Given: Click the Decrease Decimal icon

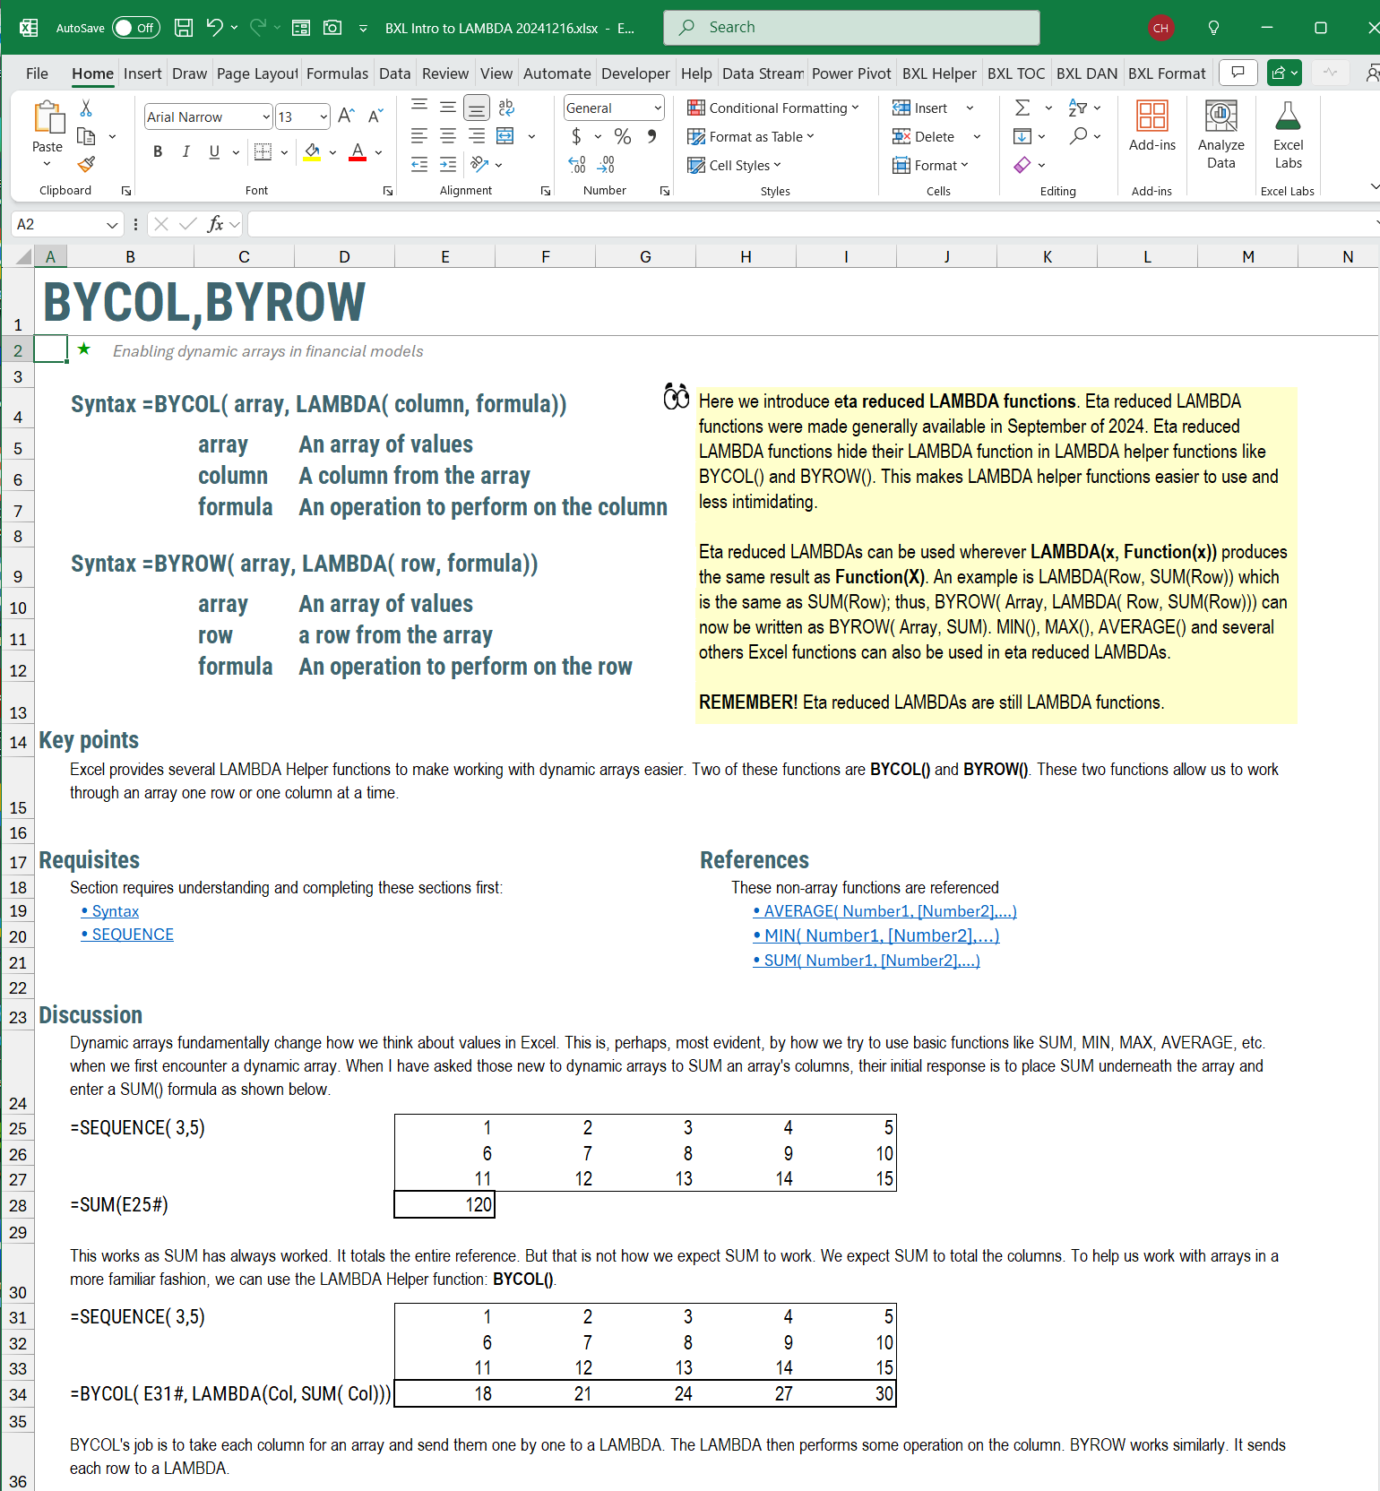Looking at the screenshot, I should 607,165.
